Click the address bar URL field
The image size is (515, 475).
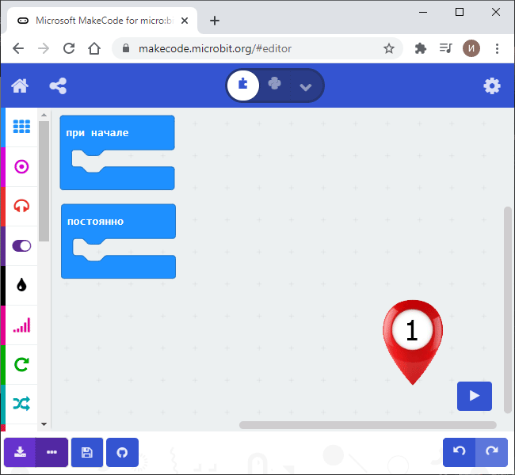click(256, 48)
